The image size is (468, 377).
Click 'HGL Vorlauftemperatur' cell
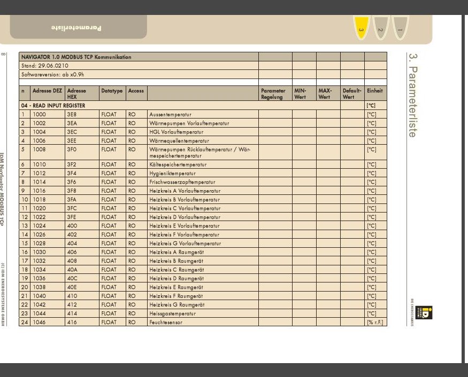(203, 132)
